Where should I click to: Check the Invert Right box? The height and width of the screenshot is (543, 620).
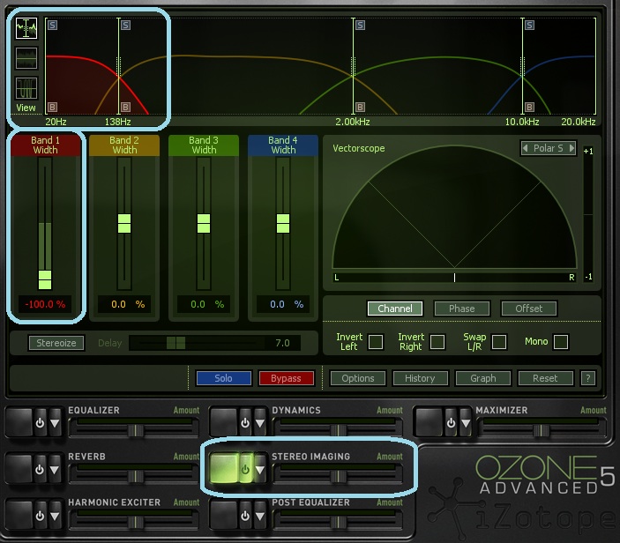click(x=437, y=342)
